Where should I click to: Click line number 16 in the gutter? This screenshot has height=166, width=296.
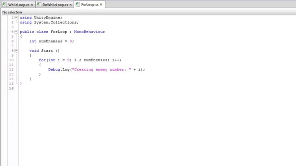[x=11, y=88]
